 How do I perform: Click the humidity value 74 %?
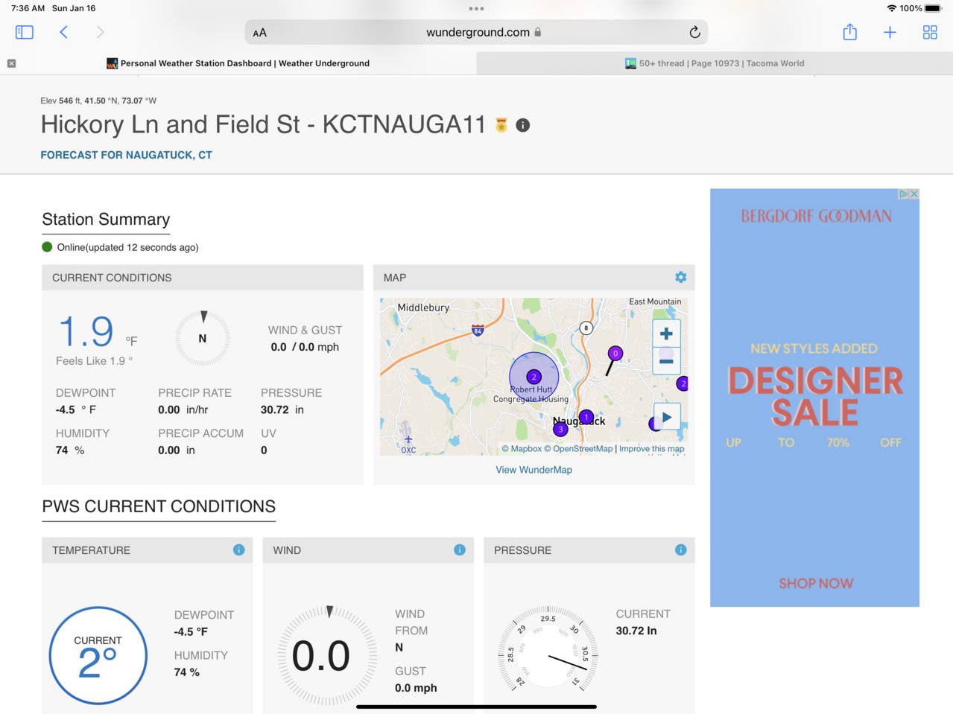coord(70,450)
